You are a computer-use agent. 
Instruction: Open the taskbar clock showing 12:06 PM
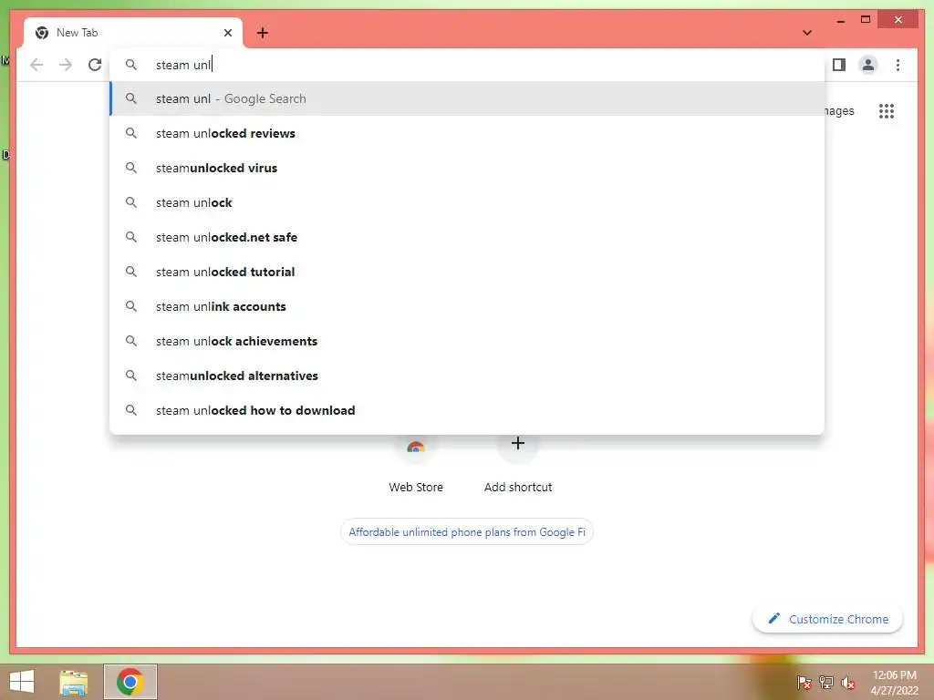894,682
